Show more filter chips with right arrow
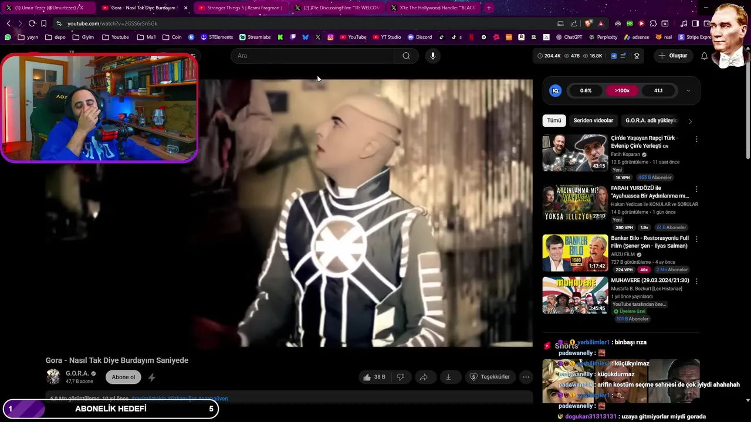751x422 pixels. [690, 121]
